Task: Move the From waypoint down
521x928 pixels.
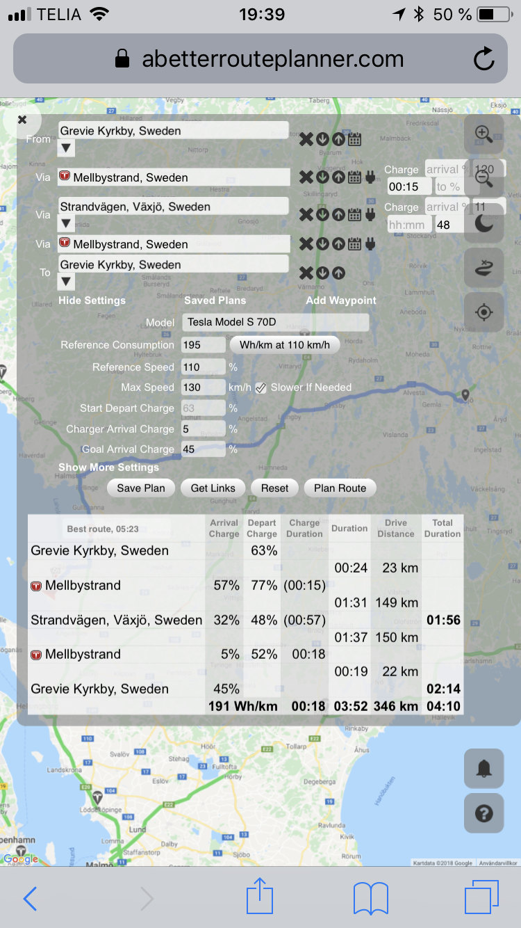Action: pos(322,139)
